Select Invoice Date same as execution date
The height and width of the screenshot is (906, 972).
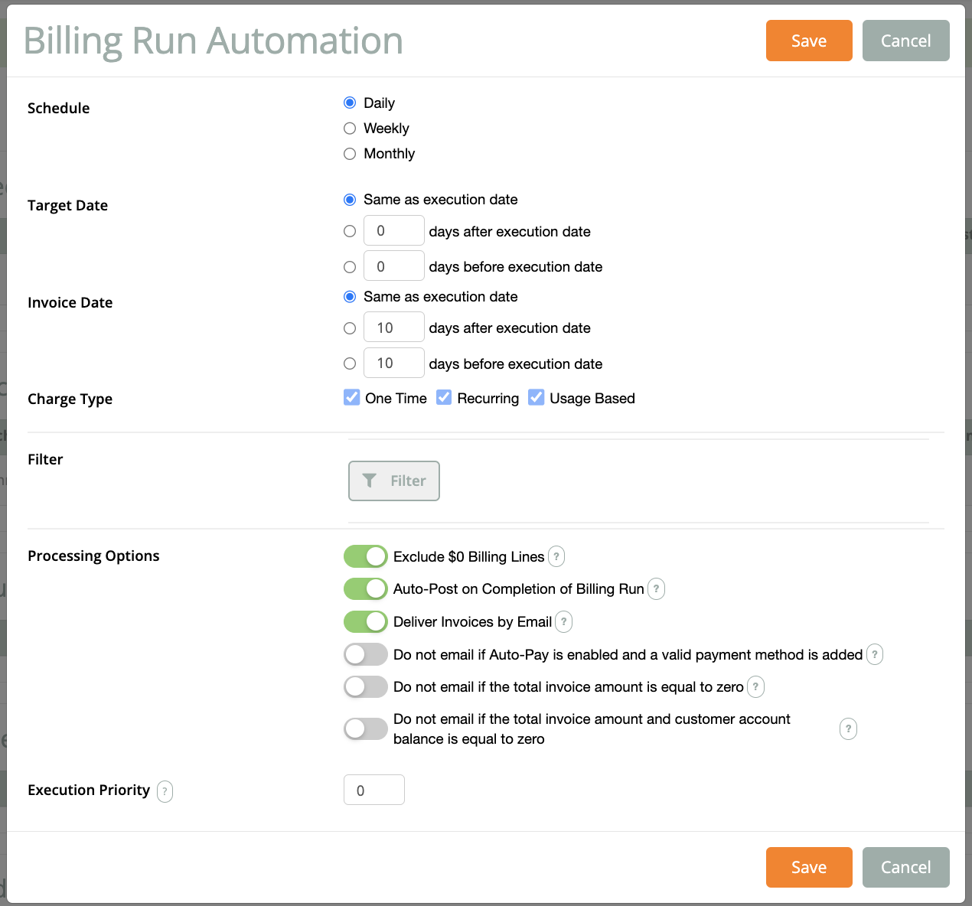pos(350,296)
